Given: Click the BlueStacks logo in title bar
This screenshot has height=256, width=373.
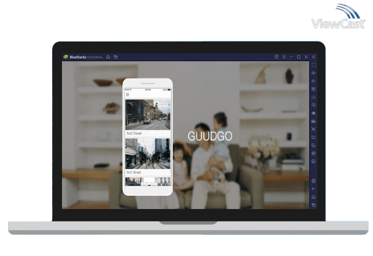Looking at the screenshot, I should [x=64, y=57].
